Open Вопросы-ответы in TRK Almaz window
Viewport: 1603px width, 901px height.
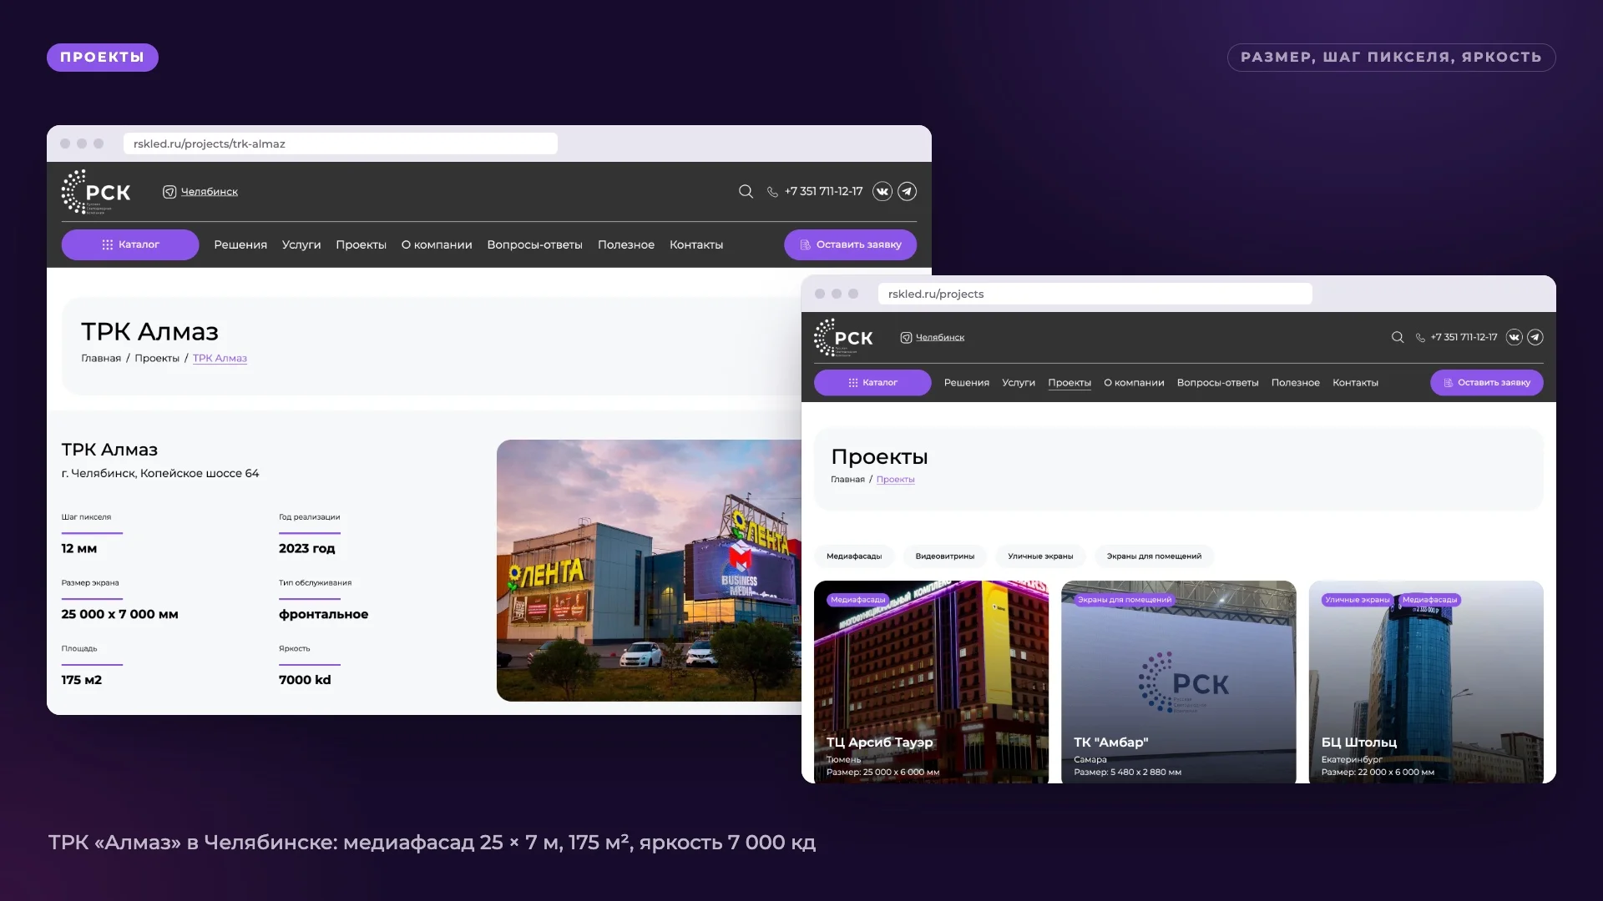[x=534, y=245]
